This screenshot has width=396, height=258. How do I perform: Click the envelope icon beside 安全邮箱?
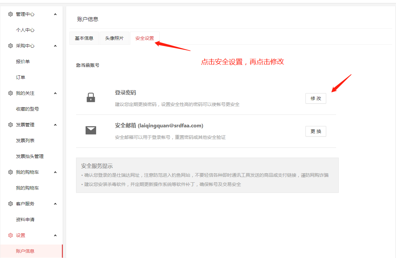91,130
